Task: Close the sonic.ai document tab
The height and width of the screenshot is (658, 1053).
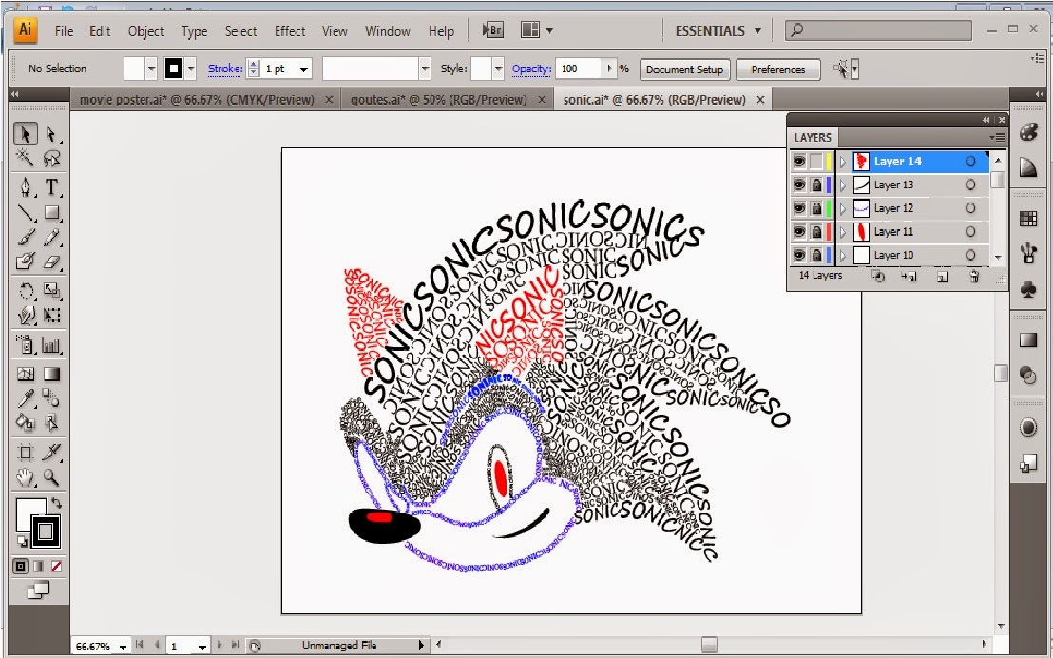Action: pos(760,100)
